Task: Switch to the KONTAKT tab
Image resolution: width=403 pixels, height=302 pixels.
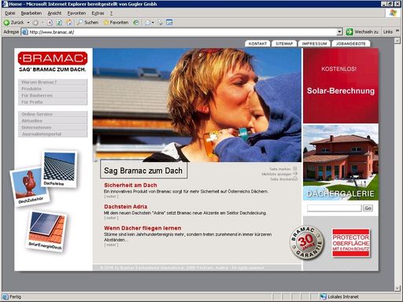Action: pyautogui.click(x=257, y=43)
